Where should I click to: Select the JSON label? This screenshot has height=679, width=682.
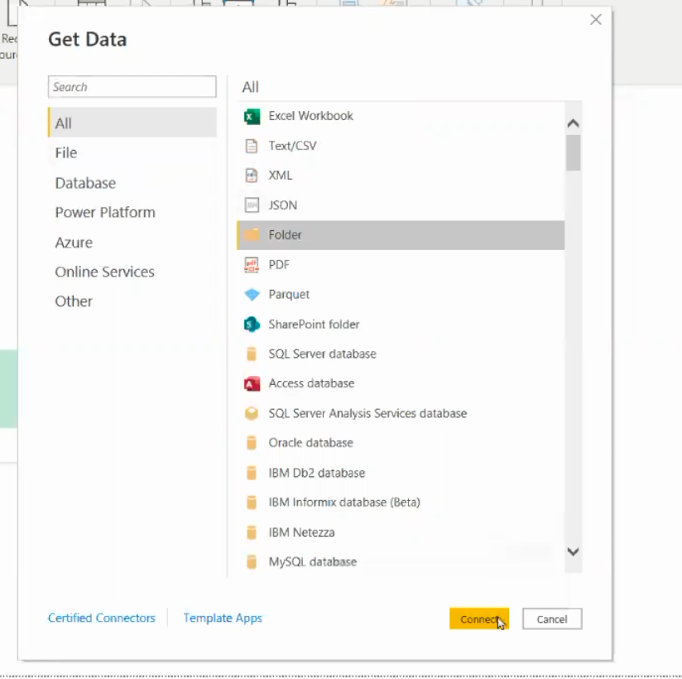(x=283, y=205)
